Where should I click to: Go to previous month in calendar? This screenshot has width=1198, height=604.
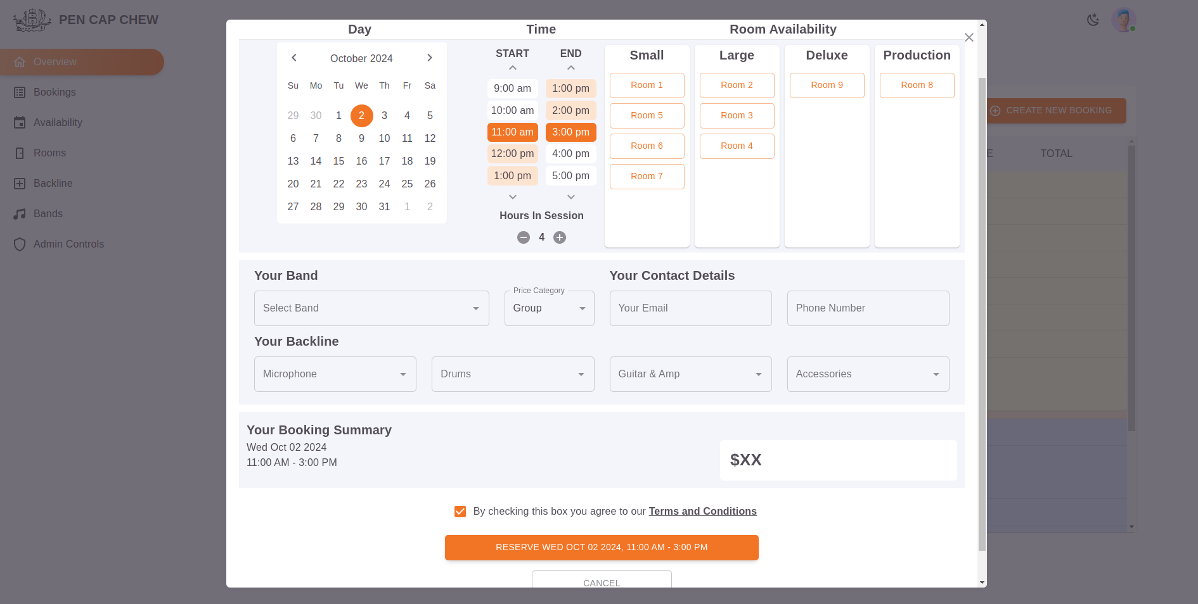pos(294,58)
